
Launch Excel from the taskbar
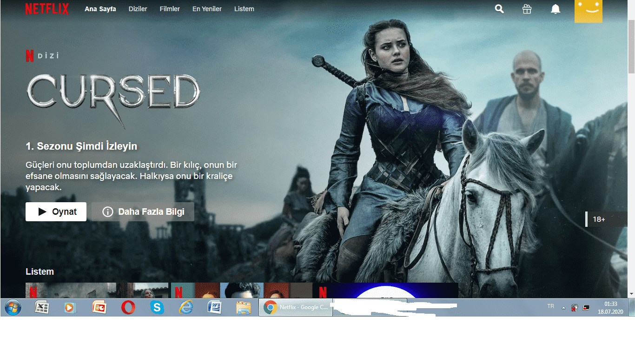point(42,307)
